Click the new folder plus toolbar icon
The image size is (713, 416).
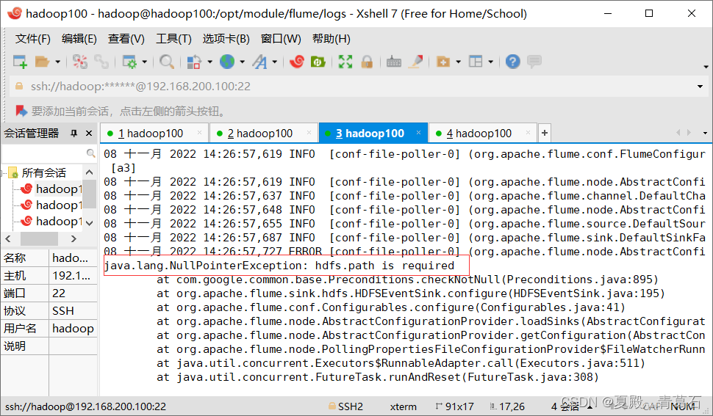pyautogui.click(x=443, y=62)
